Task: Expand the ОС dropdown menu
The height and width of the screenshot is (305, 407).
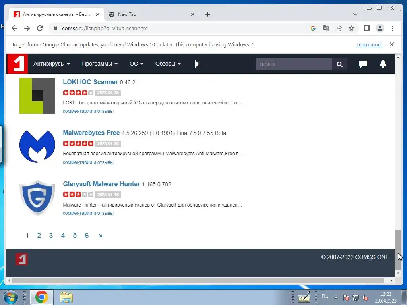Action: (136, 64)
